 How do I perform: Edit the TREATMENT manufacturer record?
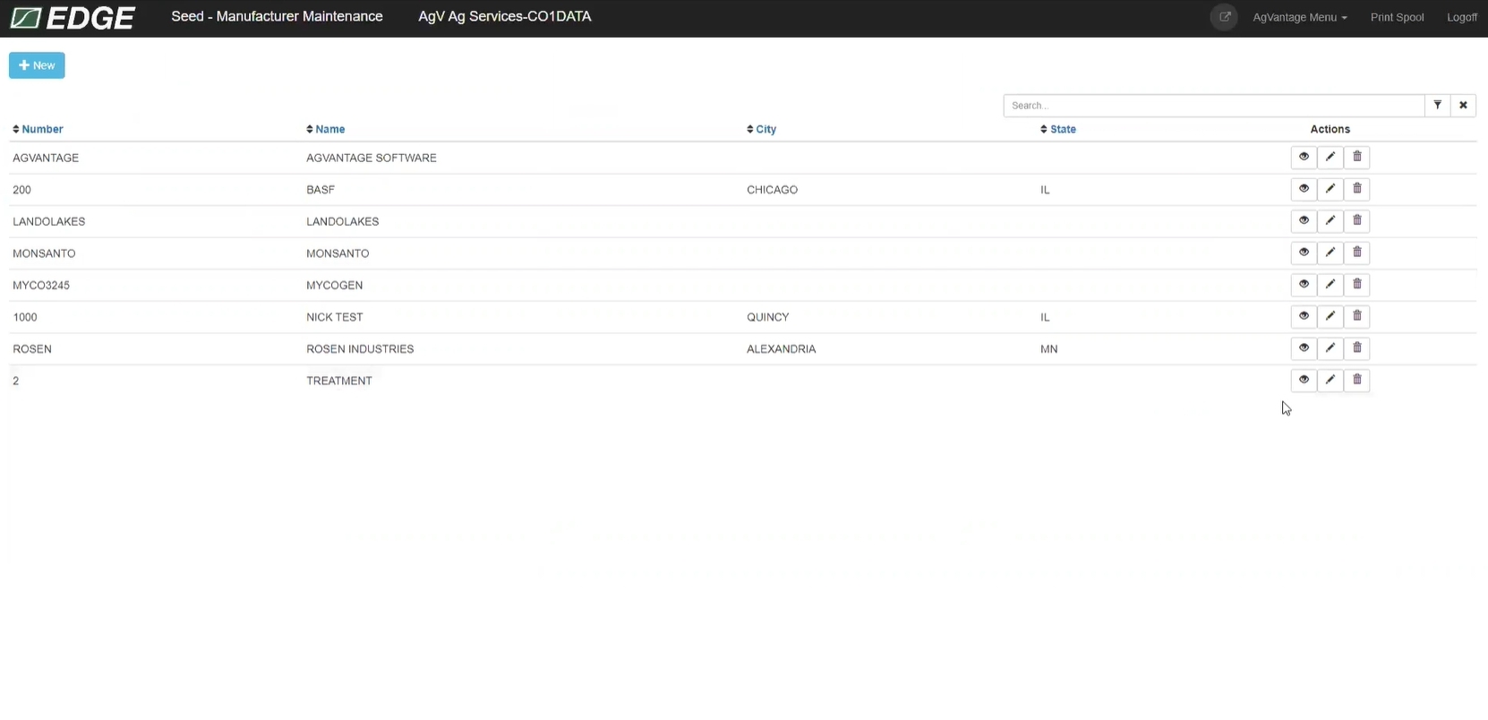click(x=1330, y=380)
